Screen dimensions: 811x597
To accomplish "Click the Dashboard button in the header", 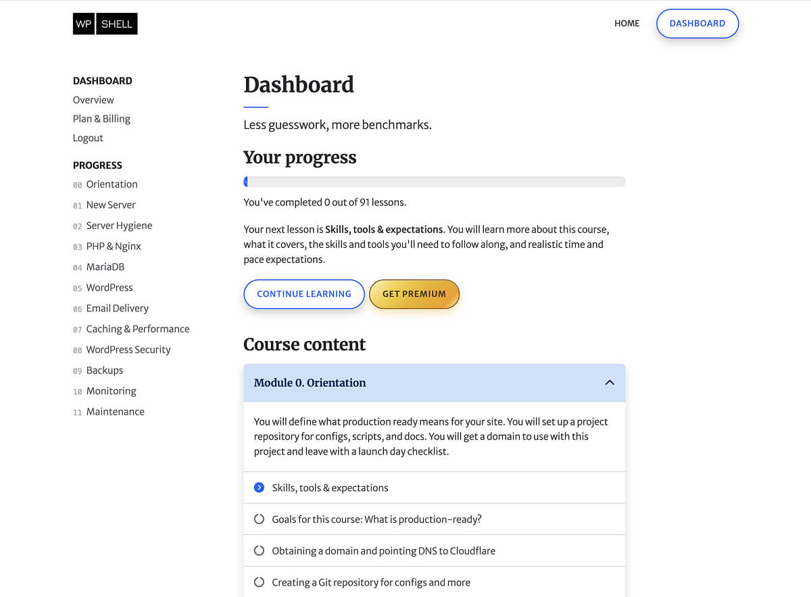I will pyautogui.click(x=697, y=24).
